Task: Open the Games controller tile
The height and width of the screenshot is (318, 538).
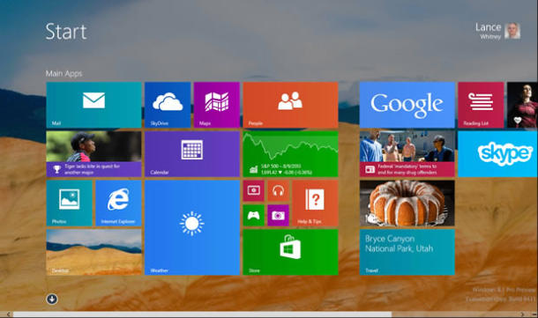Action: [x=253, y=216]
